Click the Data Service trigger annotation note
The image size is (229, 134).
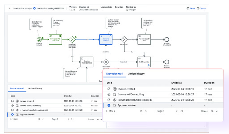pyautogui.click(x=37, y=24)
